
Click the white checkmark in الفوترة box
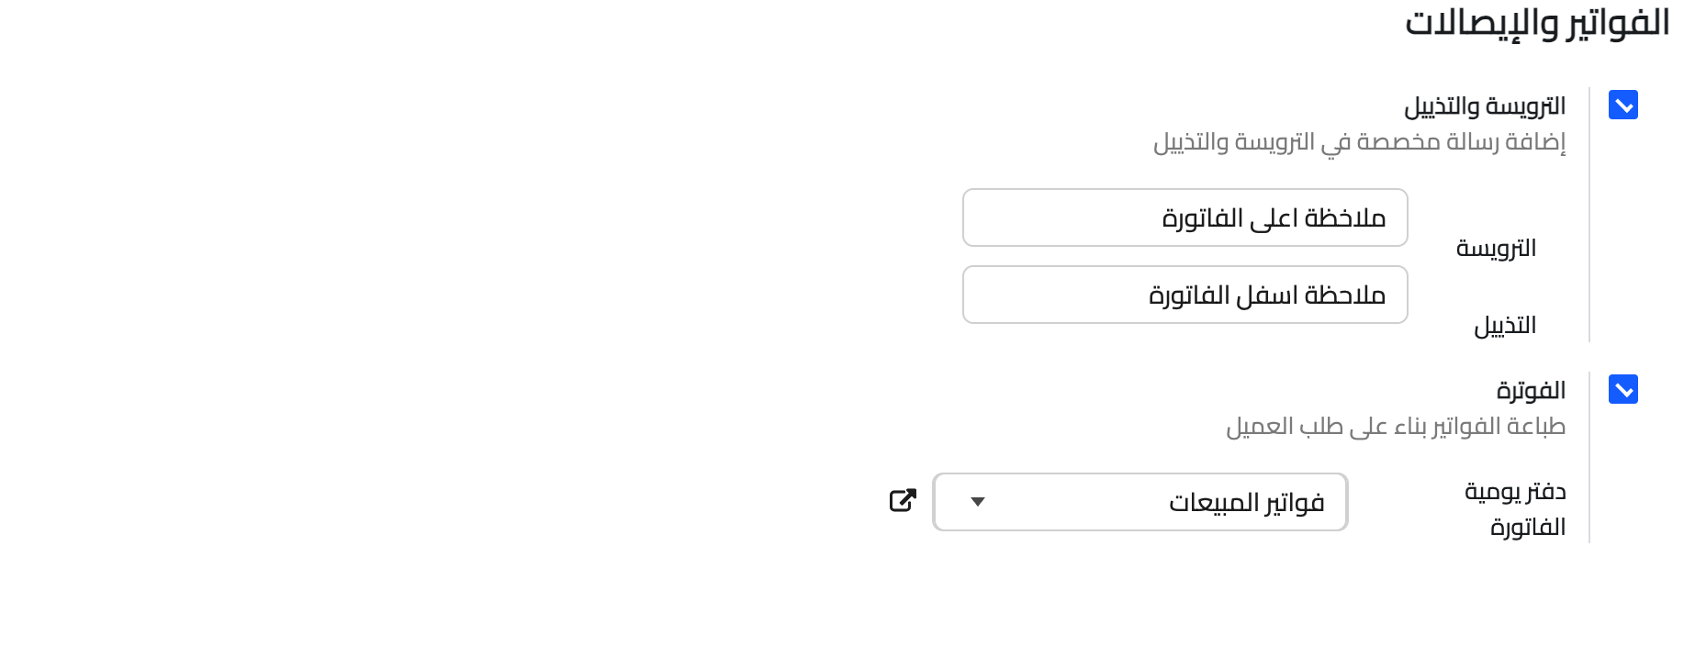(1623, 391)
